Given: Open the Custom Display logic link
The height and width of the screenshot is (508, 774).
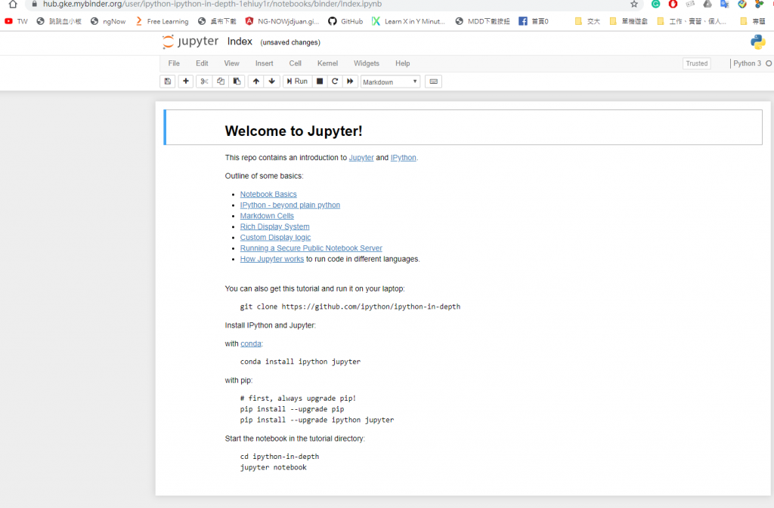Looking at the screenshot, I should [x=275, y=238].
